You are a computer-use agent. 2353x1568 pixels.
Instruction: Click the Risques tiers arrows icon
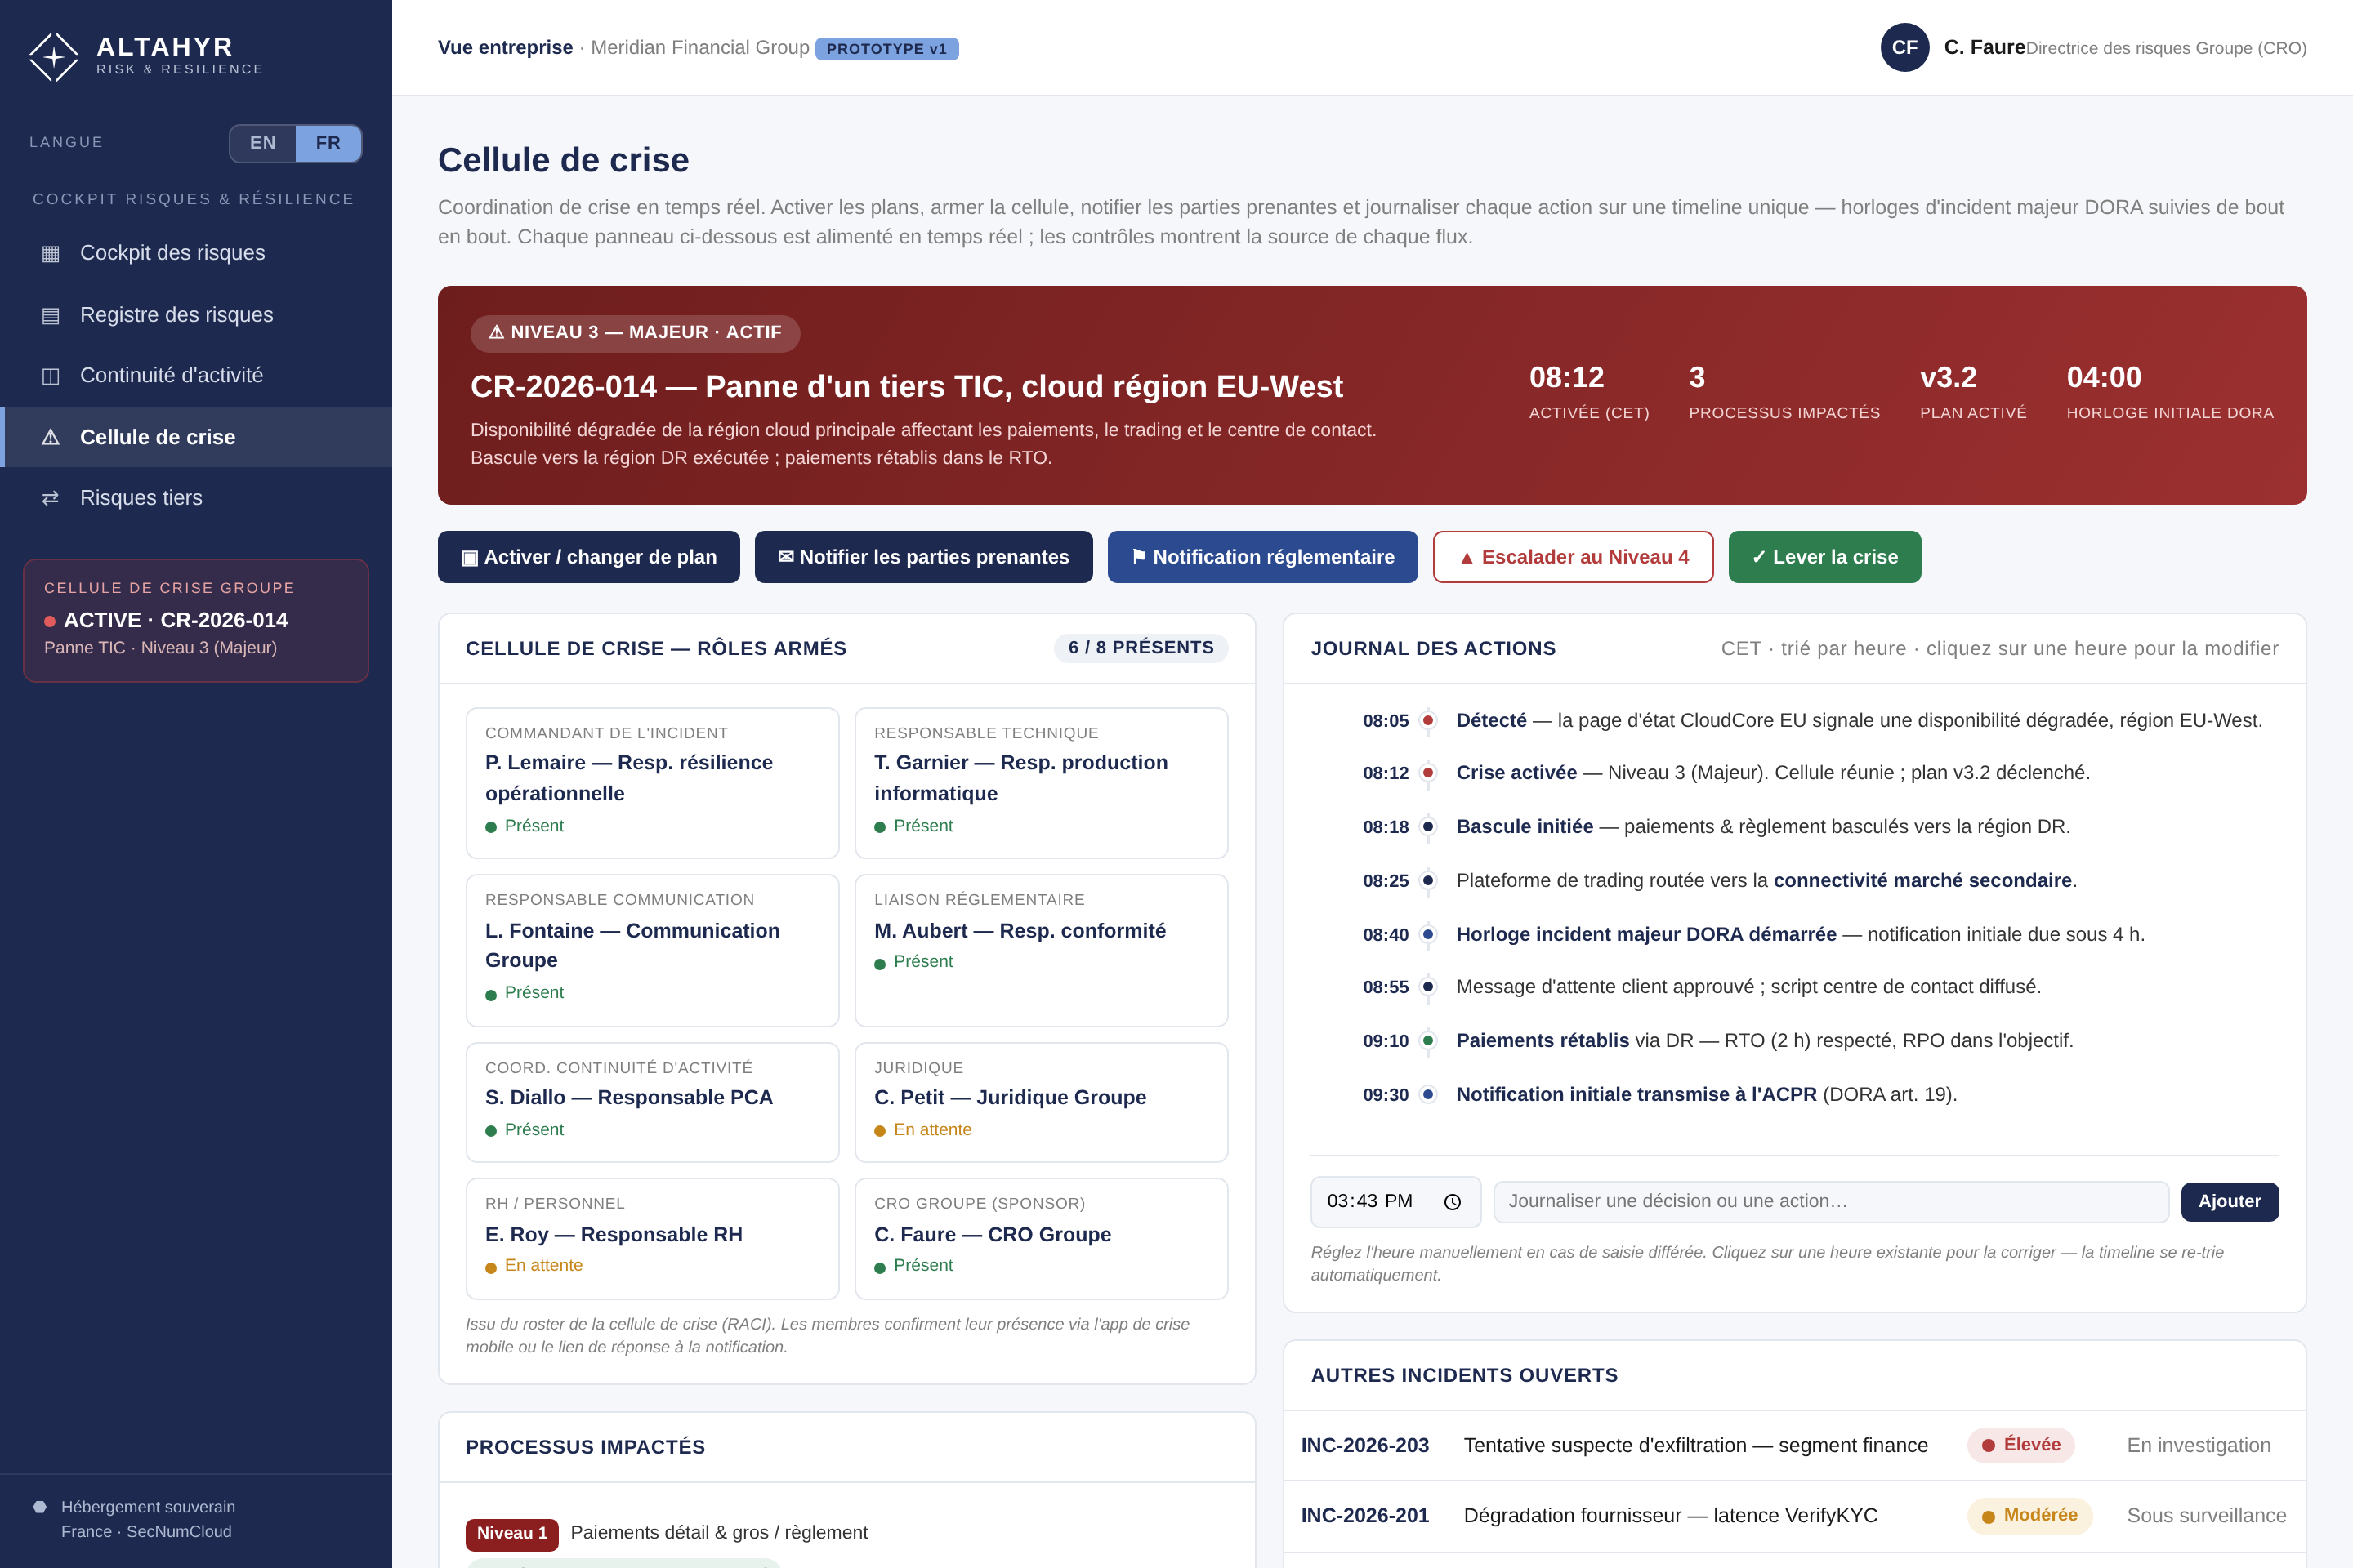click(x=50, y=498)
